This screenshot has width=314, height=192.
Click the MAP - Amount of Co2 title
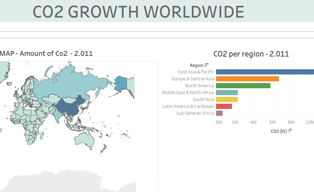tap(46, 53)
